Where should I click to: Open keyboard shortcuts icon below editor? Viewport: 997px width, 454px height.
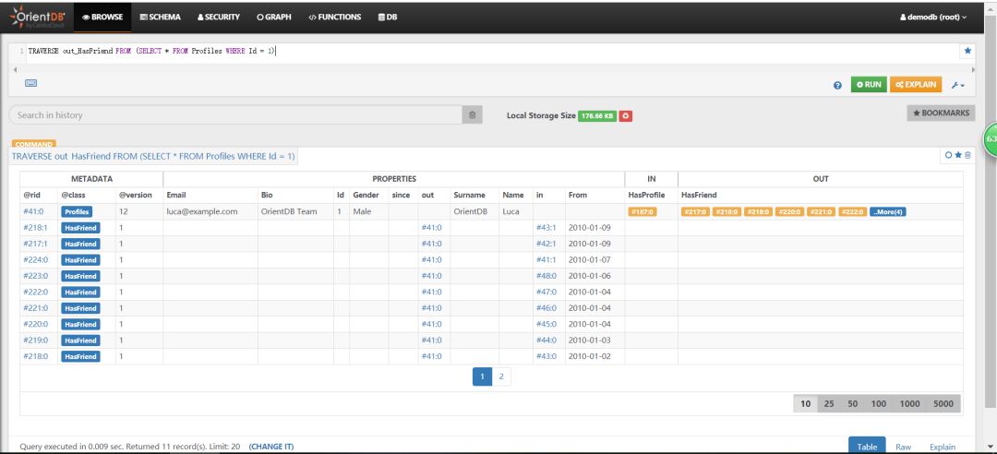click(31, 83)
